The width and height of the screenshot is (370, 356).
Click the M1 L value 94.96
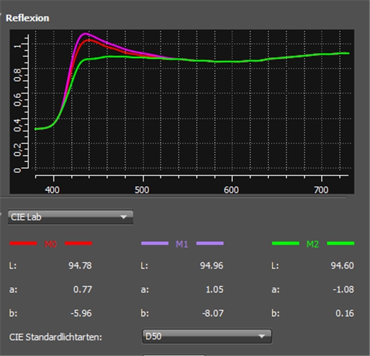210,266
